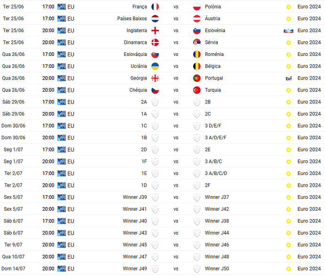The width and height of the screenshot is (325, 277).
Task: Open the Países Baixos team link
Action: [132, 19]
